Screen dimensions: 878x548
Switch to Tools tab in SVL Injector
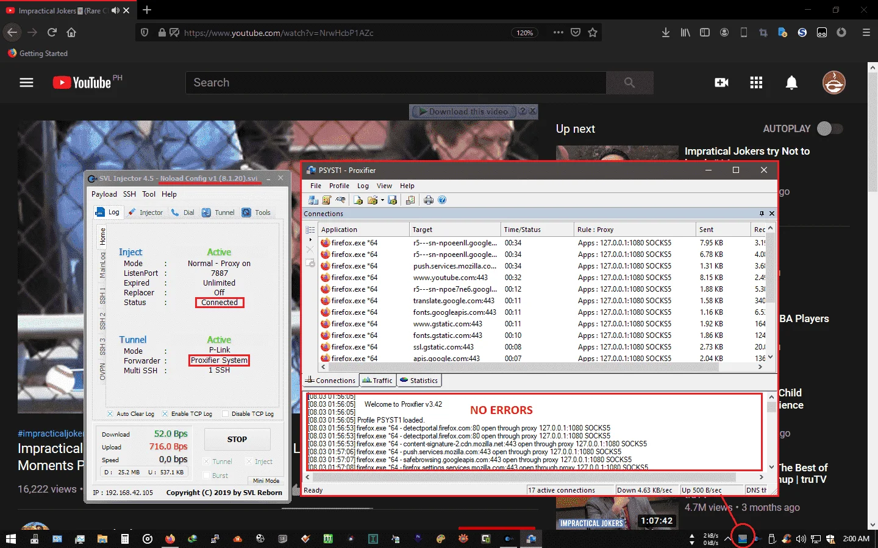(x=256, y=213)
